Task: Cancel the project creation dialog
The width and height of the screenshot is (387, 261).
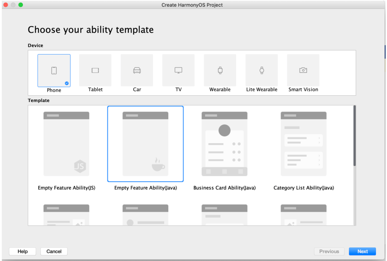Action: tap(54, 251)
